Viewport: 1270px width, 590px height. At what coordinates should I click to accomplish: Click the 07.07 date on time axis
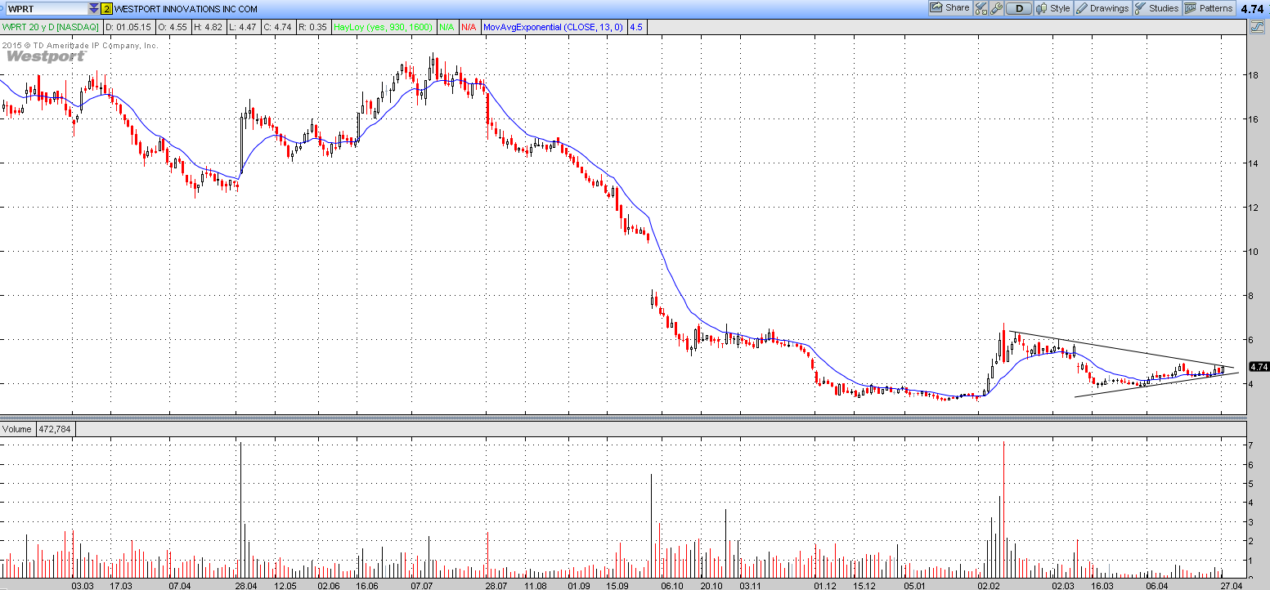click(422, 585)
